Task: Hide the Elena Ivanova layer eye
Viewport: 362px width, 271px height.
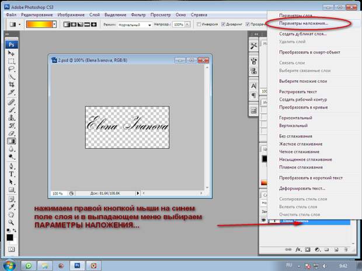Action: 264,220
